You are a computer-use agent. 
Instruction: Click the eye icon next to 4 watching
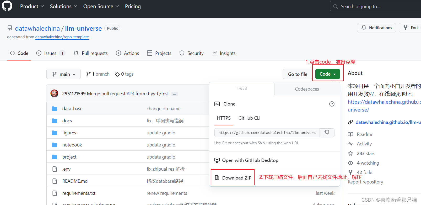pos(350,163)
